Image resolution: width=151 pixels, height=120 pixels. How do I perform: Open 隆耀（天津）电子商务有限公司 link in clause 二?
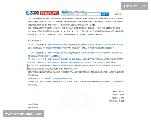(x=59, y=53)
